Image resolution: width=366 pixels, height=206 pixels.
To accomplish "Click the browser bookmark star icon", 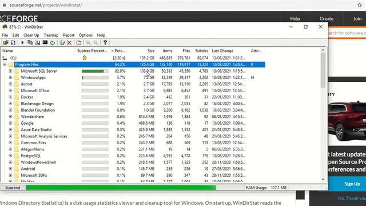I will tap(360, 5).
